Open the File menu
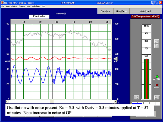This screenshot has width=163, height=122. (x=3, y=6)
